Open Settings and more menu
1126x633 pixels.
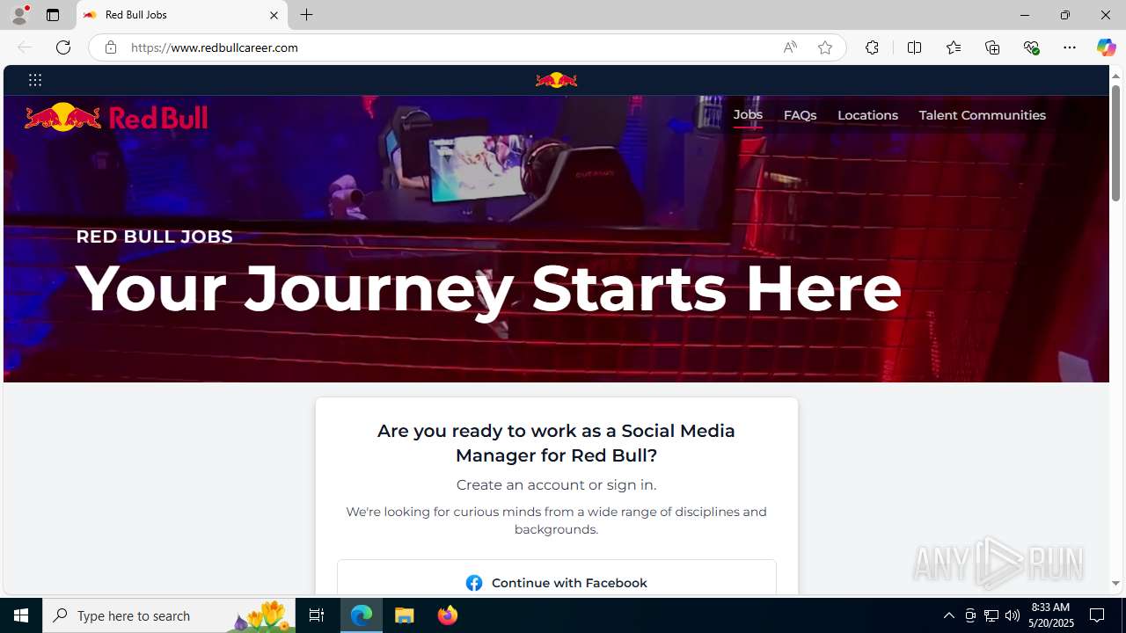(x=1070, y=47)
